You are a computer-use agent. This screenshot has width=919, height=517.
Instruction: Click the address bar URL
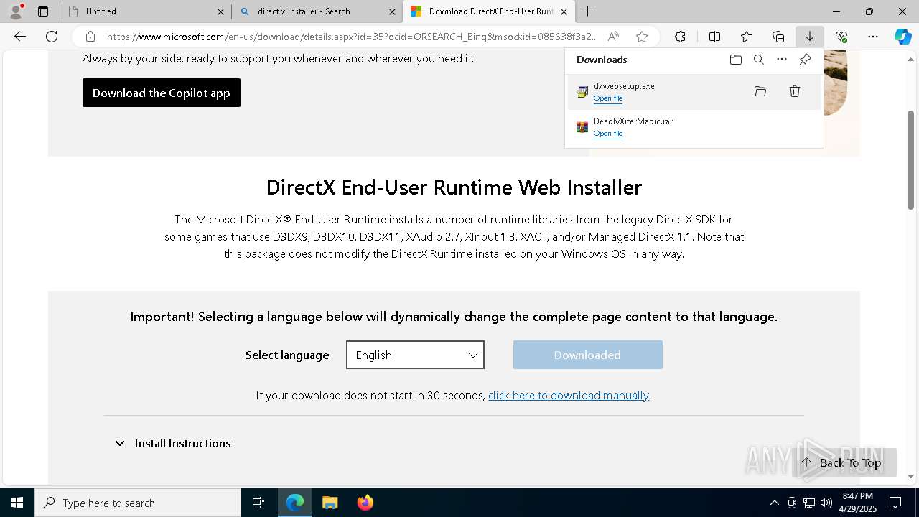point(352,37)
